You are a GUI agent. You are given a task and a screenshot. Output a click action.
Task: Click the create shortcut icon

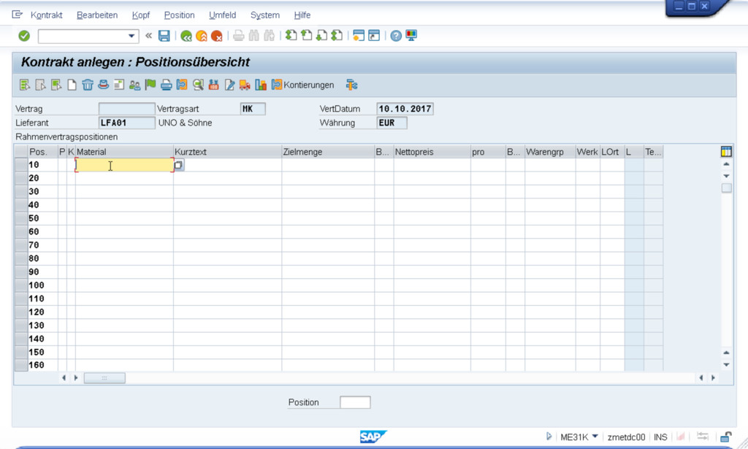[x=374, y=36]
